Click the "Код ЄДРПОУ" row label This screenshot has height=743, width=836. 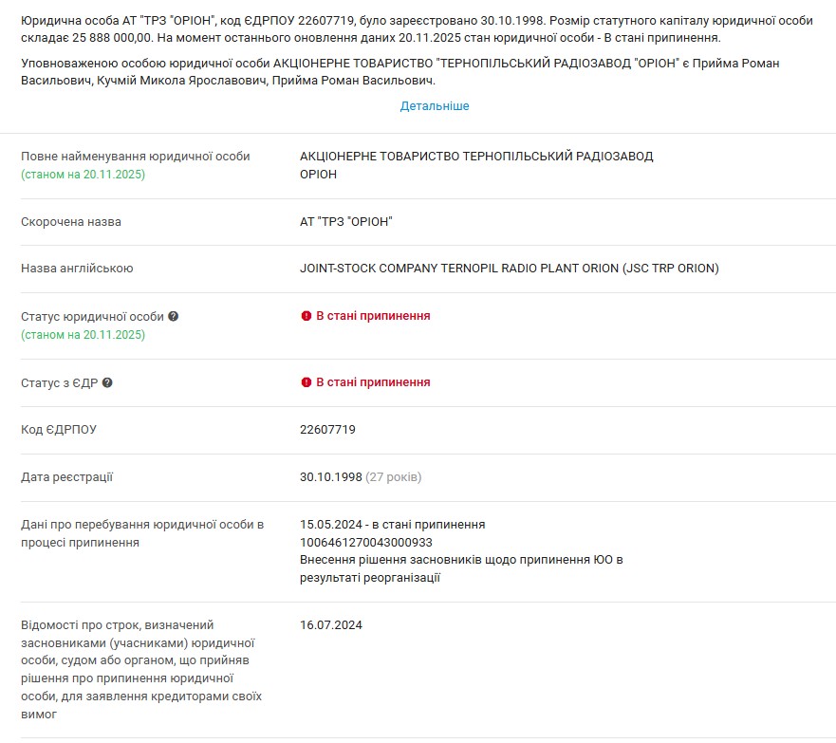click(x=59, y=430)
